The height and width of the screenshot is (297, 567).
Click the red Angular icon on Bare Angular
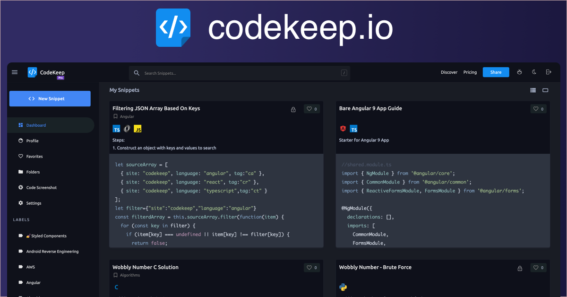(x=343, y=129)
